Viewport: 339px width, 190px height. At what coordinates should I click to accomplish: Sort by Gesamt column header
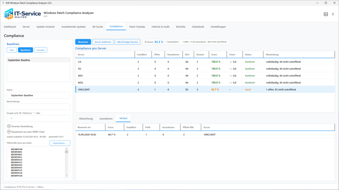pyautogui.click(x=201, y=55)
